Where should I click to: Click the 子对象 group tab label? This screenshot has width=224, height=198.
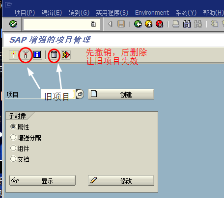pos(18,116)
